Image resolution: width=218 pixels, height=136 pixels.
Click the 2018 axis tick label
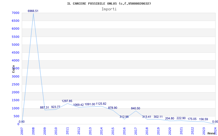[x=147, y=131]
